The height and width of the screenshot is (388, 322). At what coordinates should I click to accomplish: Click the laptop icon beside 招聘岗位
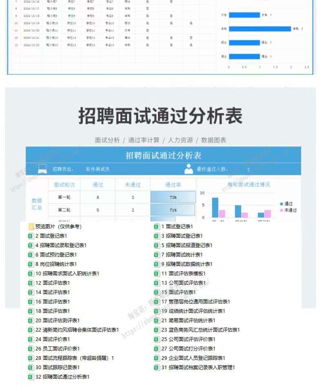(x=42, y=169)
